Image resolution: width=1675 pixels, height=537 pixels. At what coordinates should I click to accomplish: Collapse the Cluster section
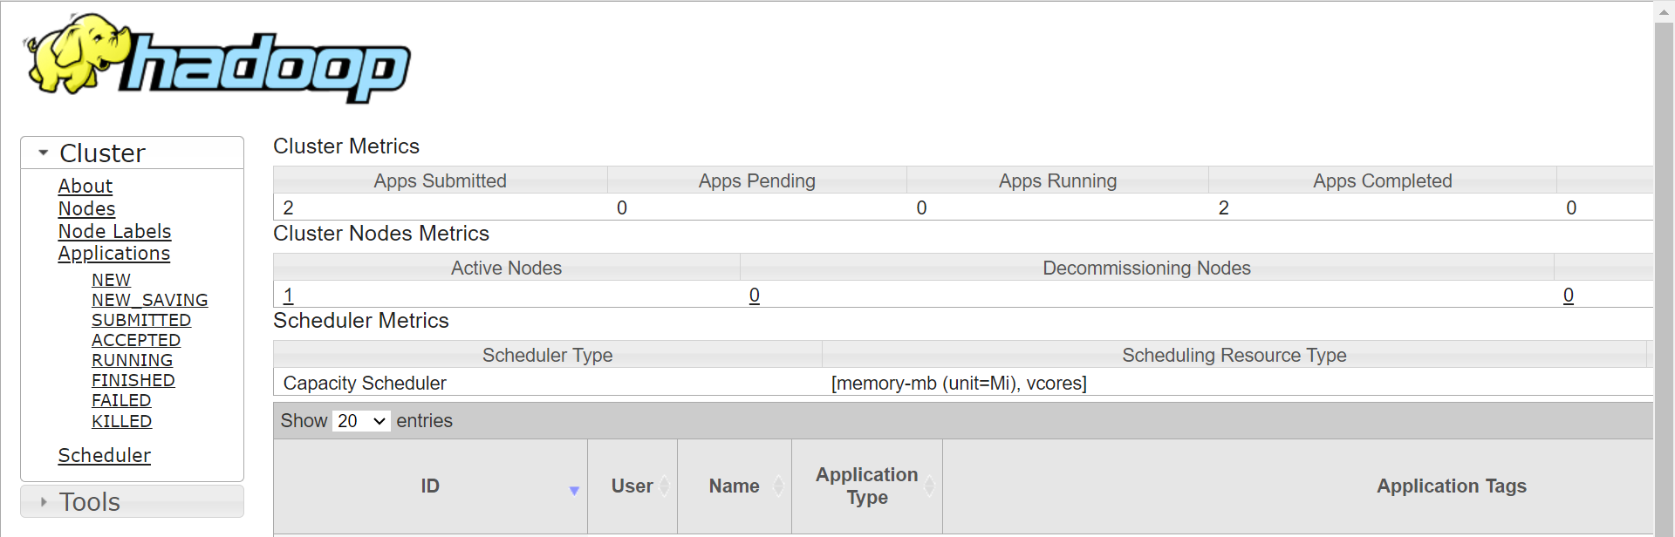pos(44,153)
